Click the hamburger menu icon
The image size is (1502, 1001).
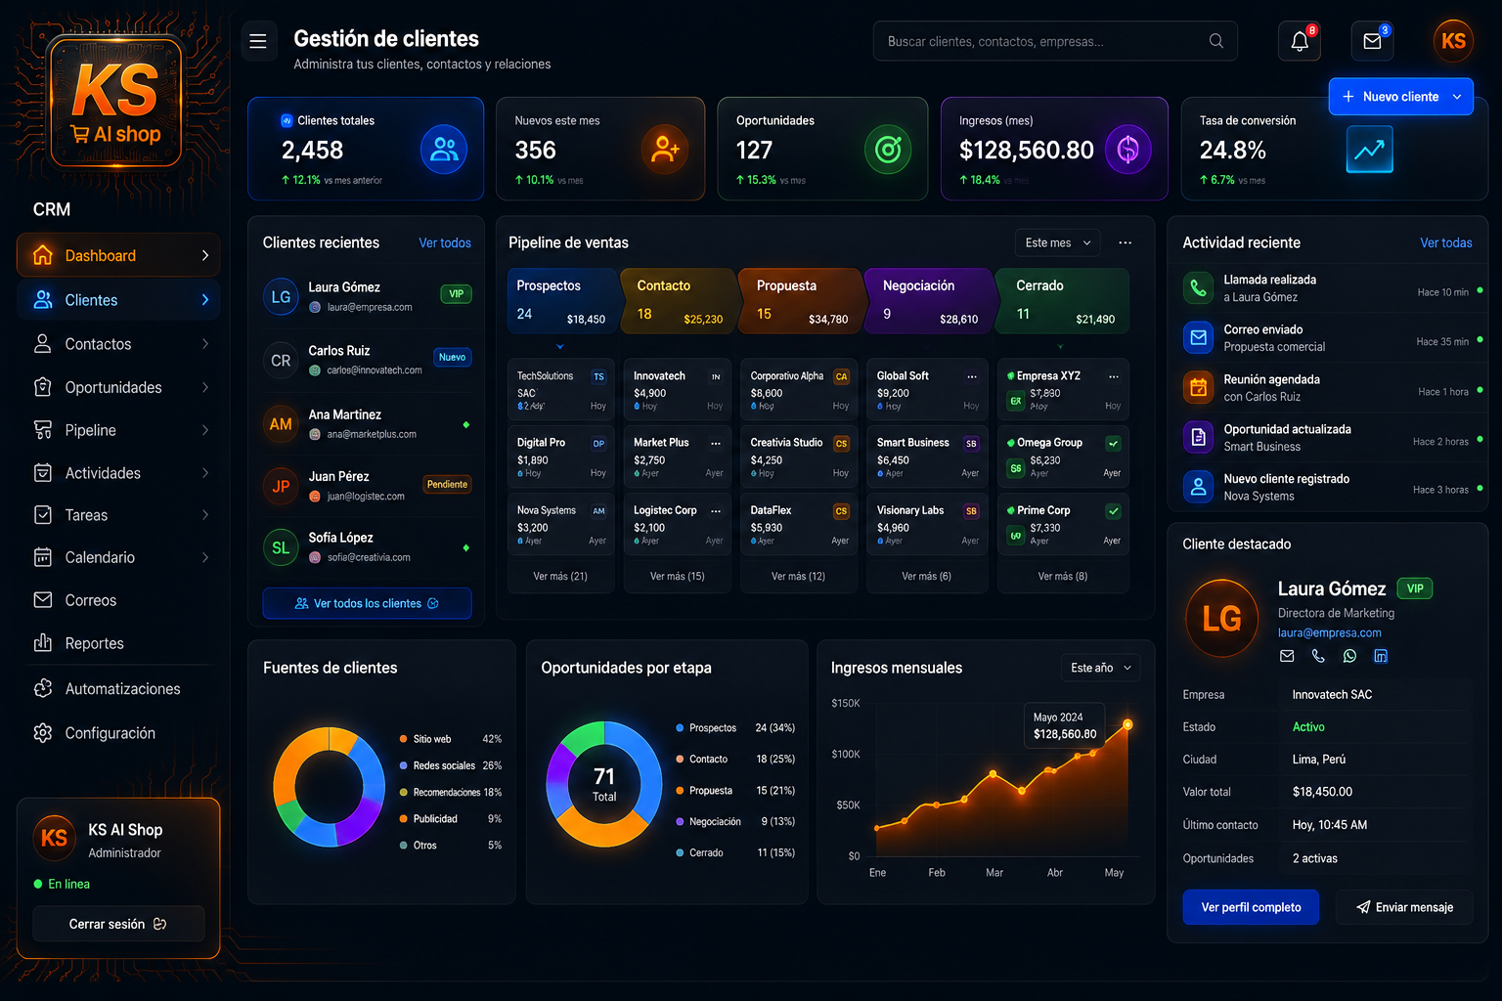[x=258, y=41]
